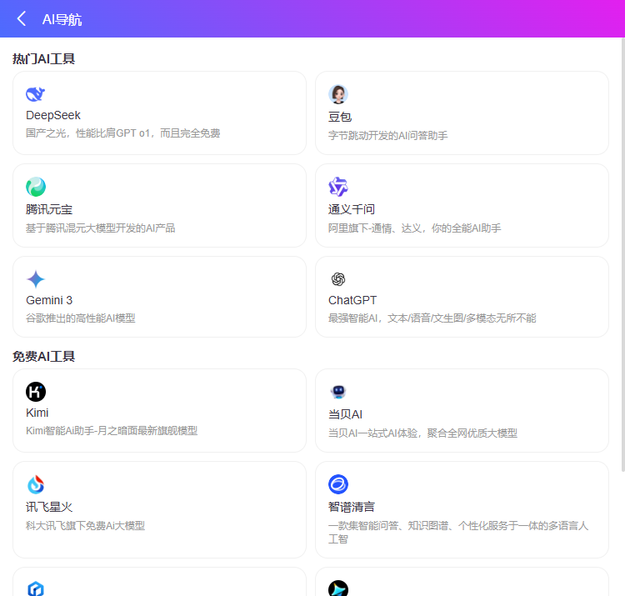Screen dimensions: 625x596
Task: Click the 豆包 avatar icon
Action: [338, 94]
